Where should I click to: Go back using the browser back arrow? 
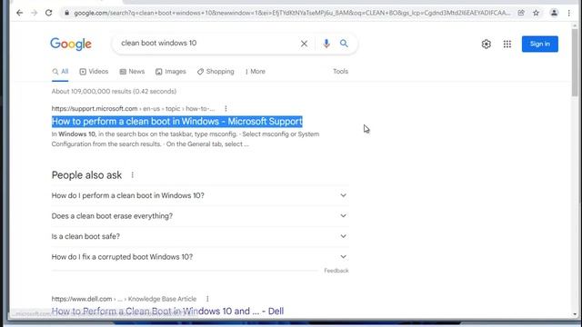[x=19, y=13]
